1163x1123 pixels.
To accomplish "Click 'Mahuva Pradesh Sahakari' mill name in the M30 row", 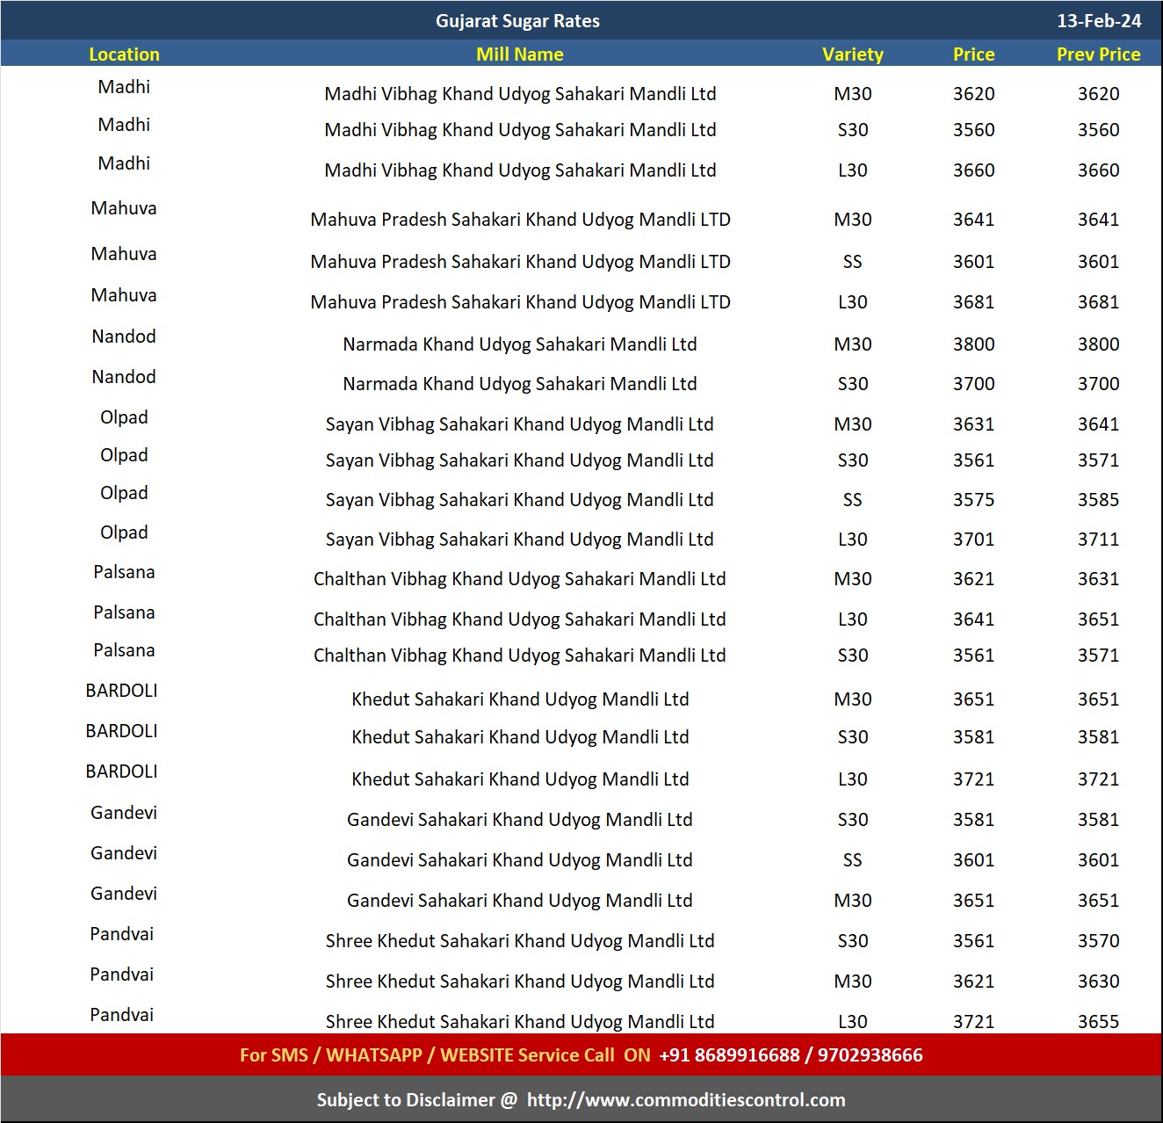I will pos(520,220).
